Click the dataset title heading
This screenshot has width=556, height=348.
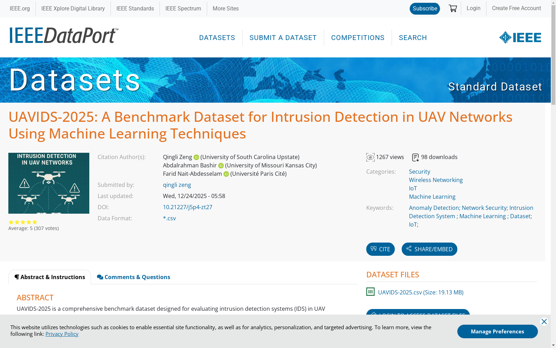pos(260,125)
